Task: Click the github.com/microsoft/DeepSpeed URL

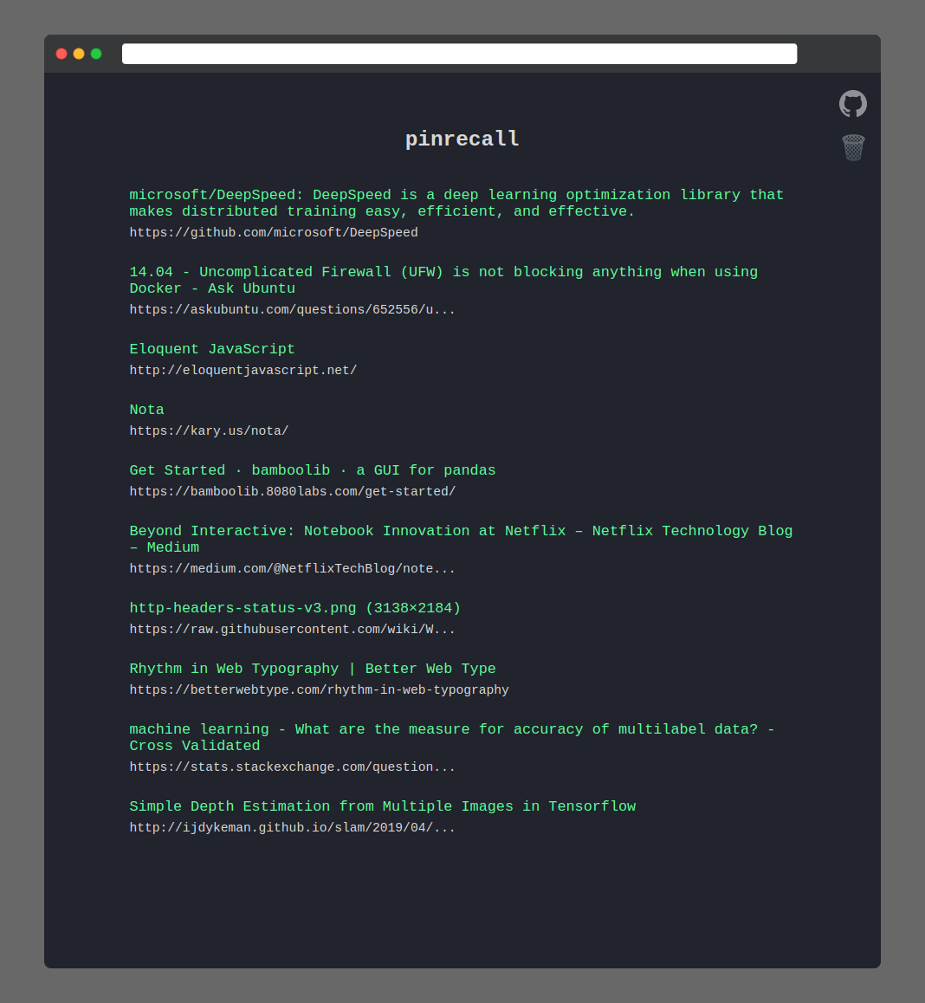Action: point(273,232)
